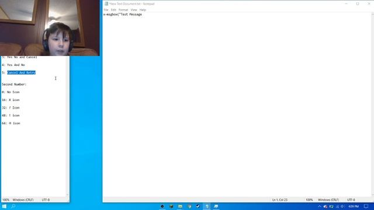Click inside the main Notepad text area
This screenshot has width=374, height=210.
pos(237,105)
